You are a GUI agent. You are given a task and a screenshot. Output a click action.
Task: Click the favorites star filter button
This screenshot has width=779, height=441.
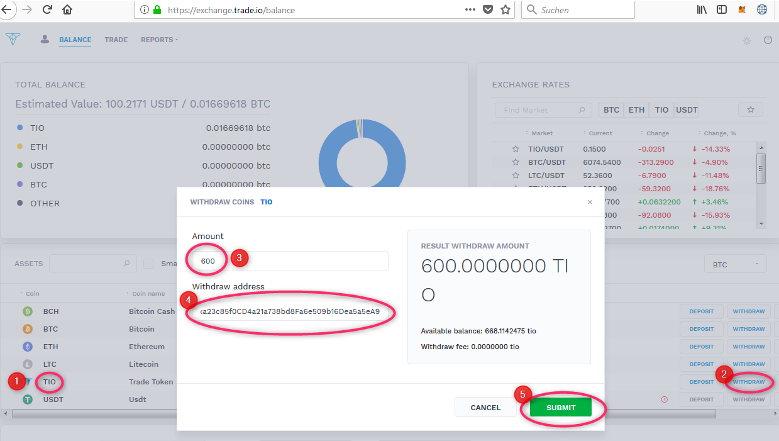[750, 109]
